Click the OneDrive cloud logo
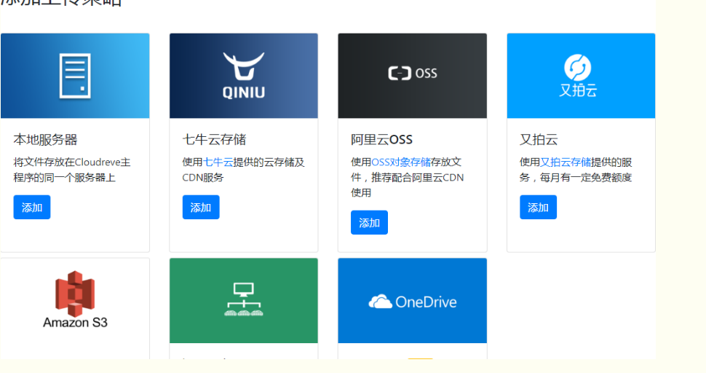Screen dimensions: 706x373 pos(413,302)
